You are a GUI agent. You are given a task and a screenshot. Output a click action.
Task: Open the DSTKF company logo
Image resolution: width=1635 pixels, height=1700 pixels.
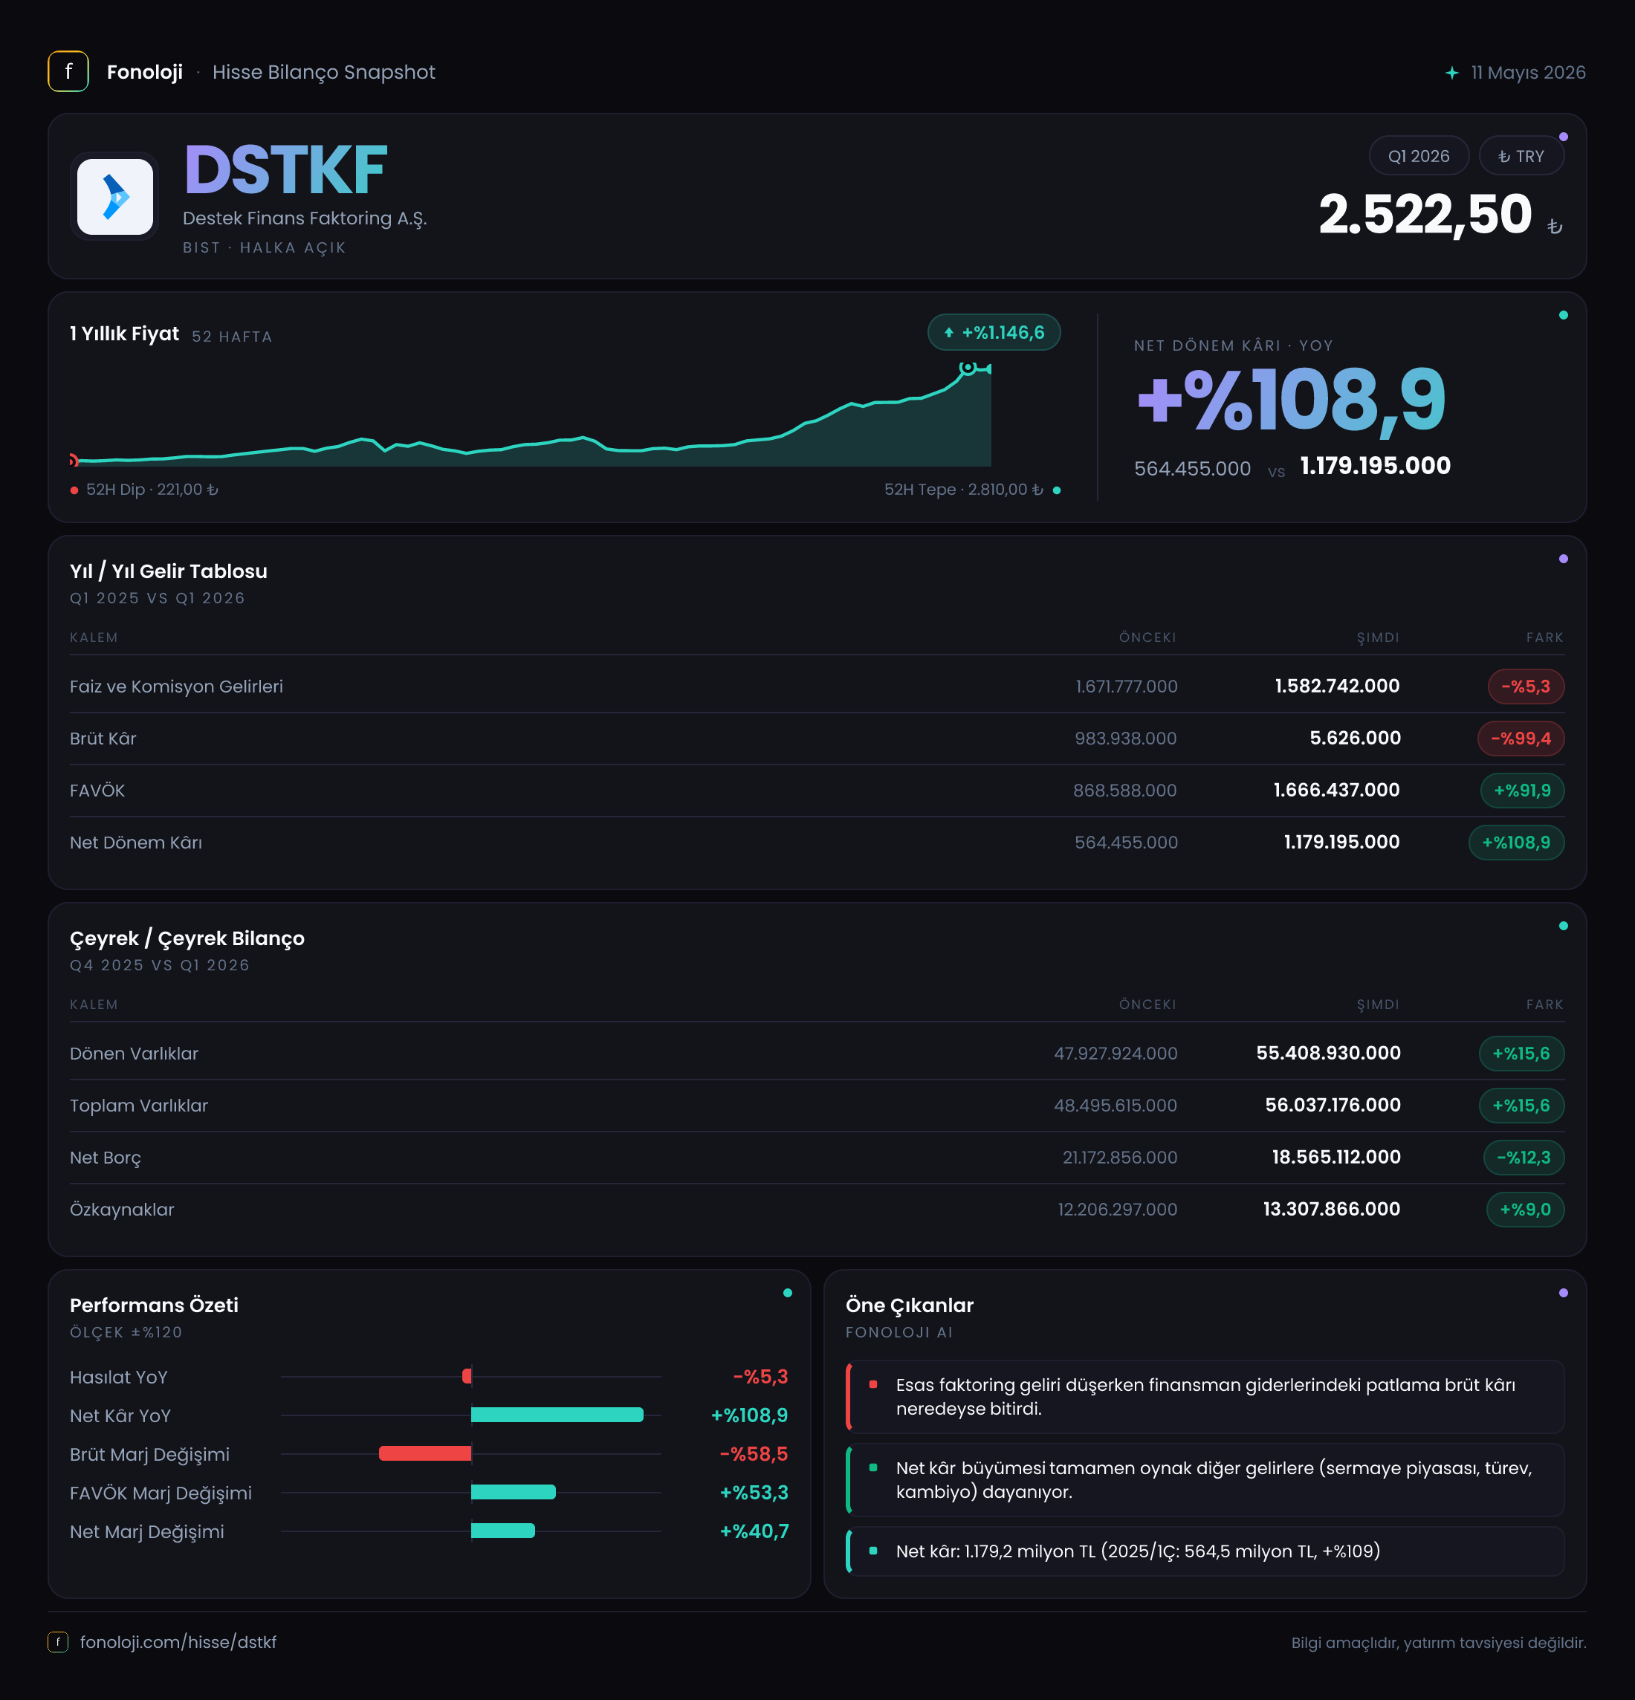point(115,197)
